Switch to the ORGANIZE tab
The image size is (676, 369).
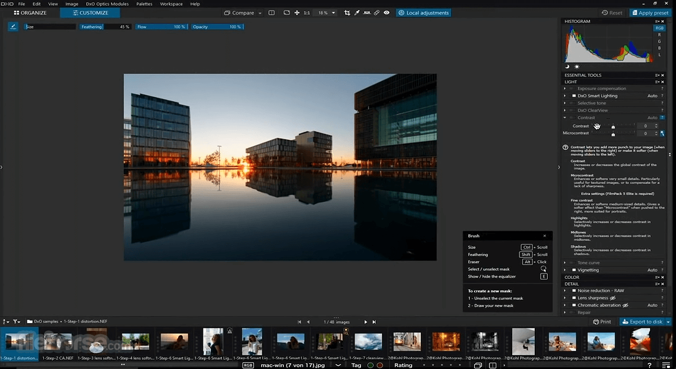pyautogui.click(x=30, y=13)
